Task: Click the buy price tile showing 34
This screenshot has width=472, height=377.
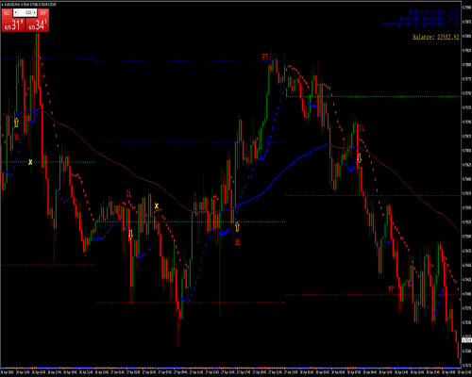Action: 38,25
